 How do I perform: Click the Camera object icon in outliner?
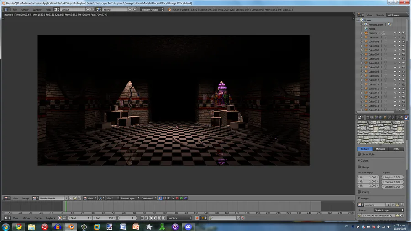coord(366,33)
